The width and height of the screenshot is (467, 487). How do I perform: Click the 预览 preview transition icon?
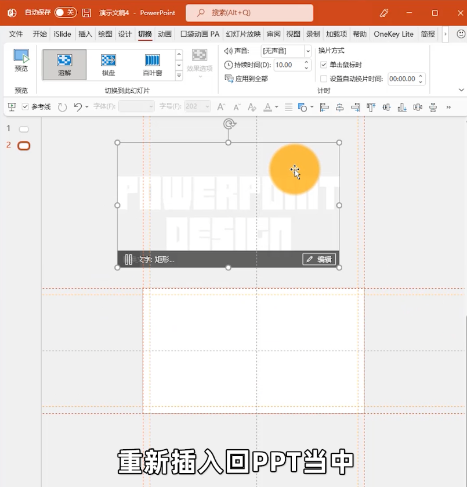pyautogui.click(x=21, y=60)
